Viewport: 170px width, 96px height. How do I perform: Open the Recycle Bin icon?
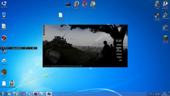pos(4,16)
